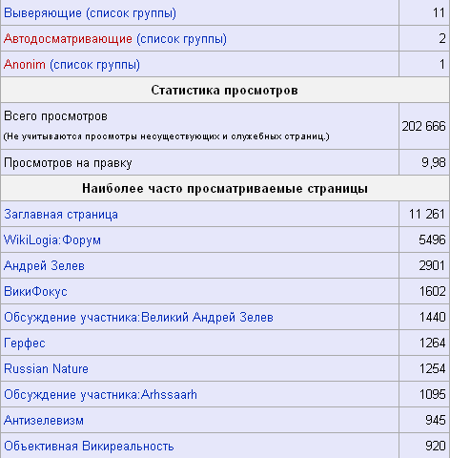Click the Статистика просмотров section header

click(x=225, y=91)
